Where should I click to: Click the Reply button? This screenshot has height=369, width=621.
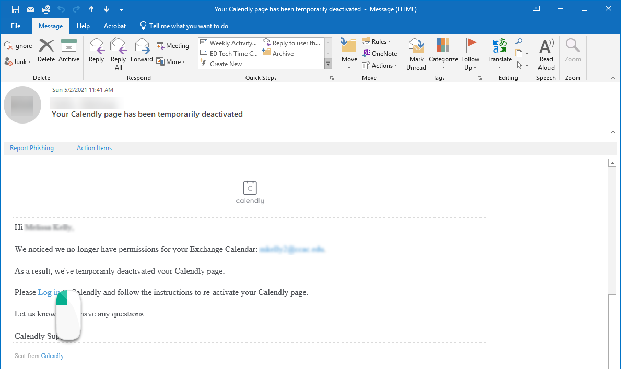tap(96, 51)
